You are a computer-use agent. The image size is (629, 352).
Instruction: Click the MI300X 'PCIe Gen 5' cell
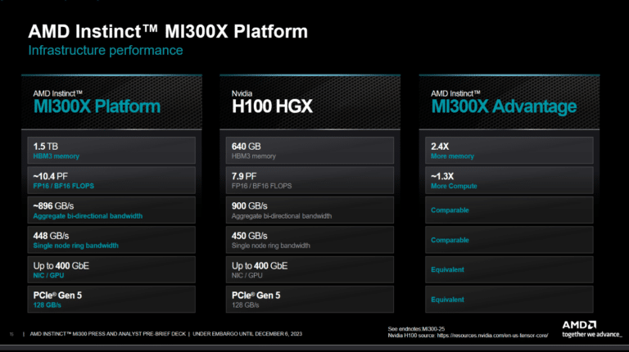[x=111, y=300]
